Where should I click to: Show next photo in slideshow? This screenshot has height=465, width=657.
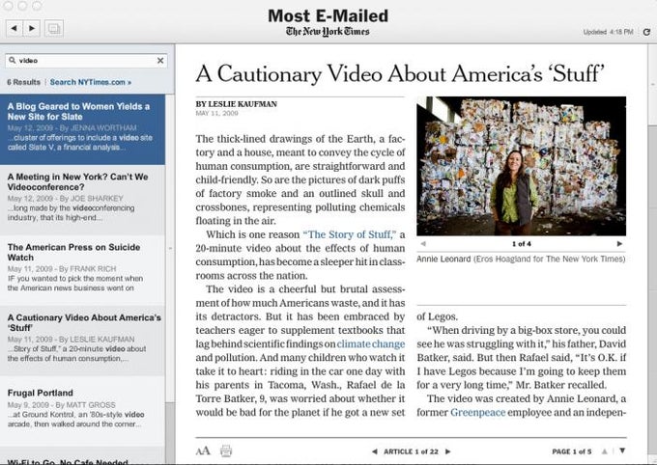619,243
